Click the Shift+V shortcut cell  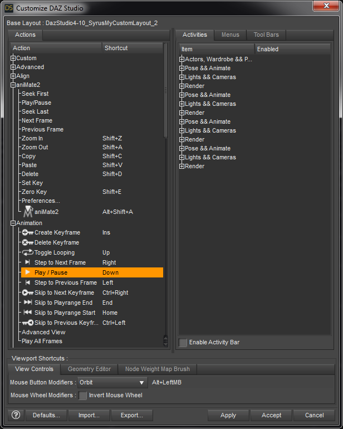(x=112, y=165)
